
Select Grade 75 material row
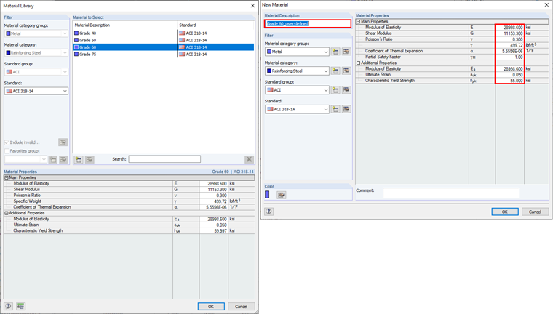point(163,54)
